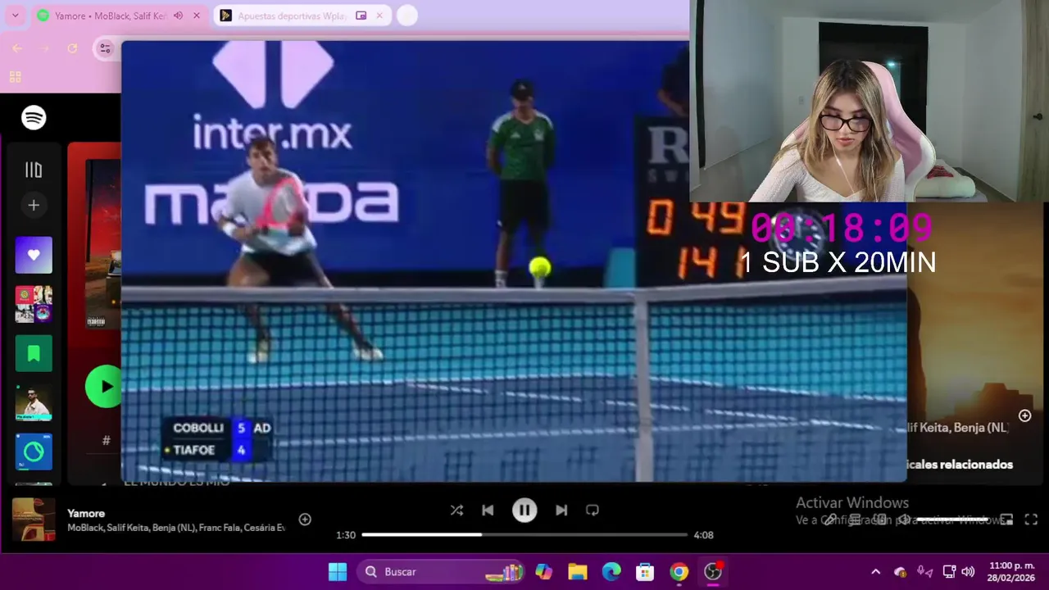Viewport: 1049px width, 590px height.
Task: Open connect to a device menu
Action: pos(879,520)
